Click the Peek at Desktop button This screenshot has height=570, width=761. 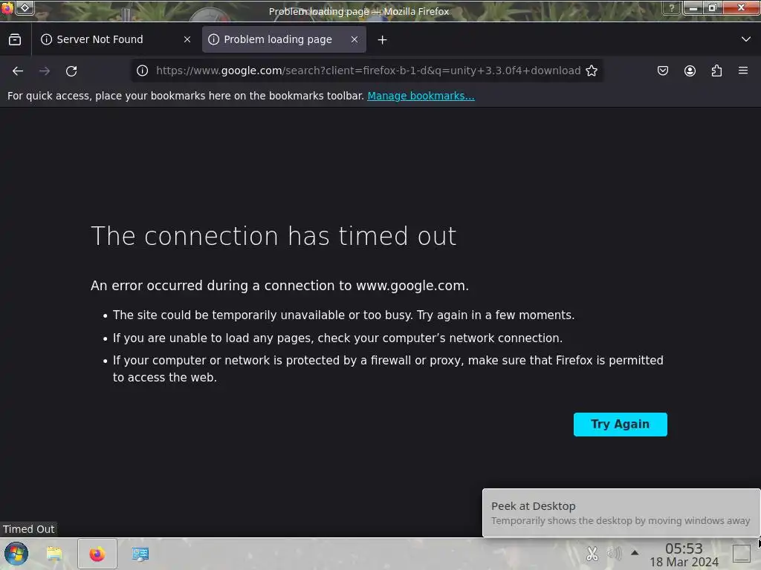742,554
